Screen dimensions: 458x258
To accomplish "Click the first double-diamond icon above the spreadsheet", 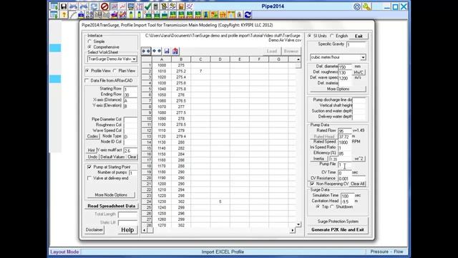I will coord(146,51).
